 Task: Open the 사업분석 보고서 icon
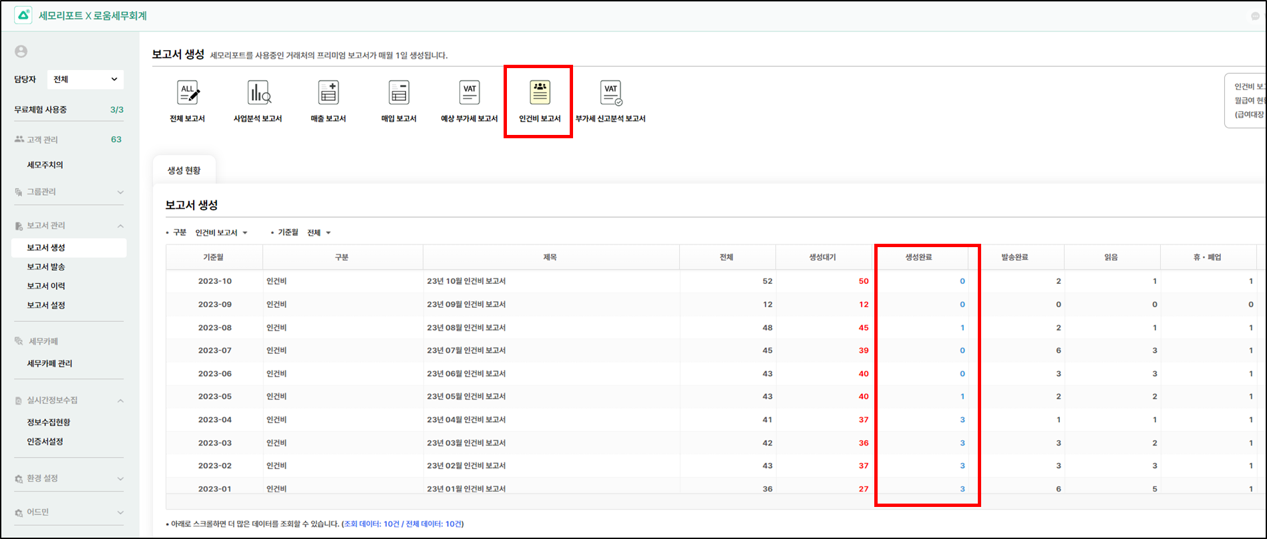(258, 94)
